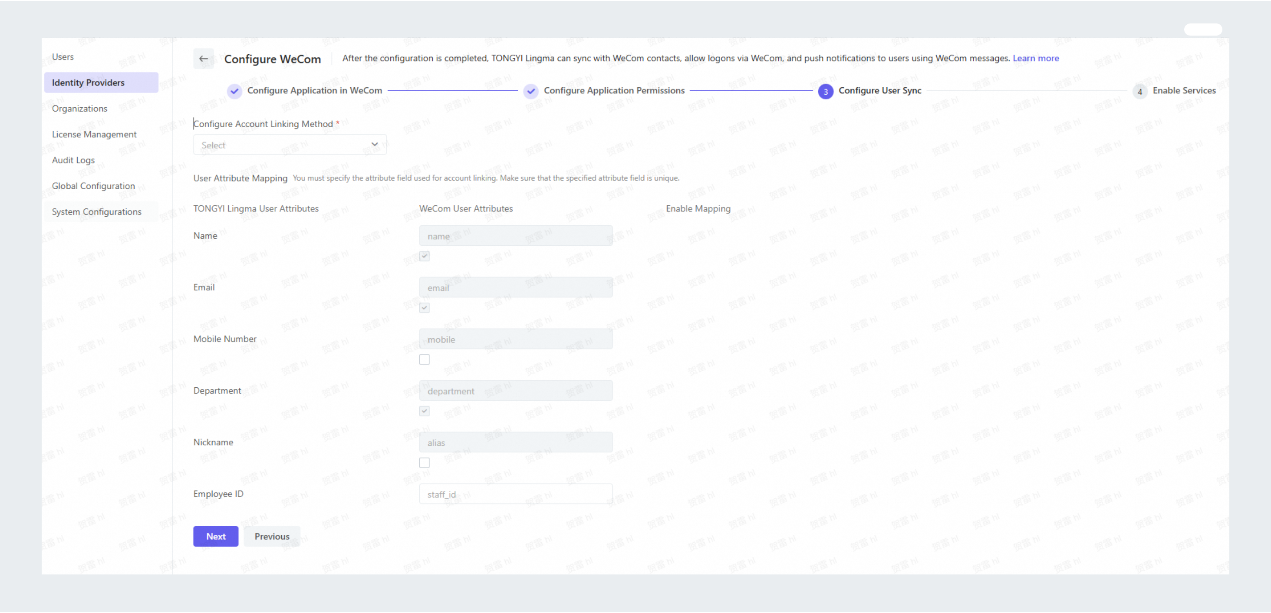The width and height of the screenshot is (1271, 613).
Task: Click the WeCom User Attributes column header
Action: point(466,209)
